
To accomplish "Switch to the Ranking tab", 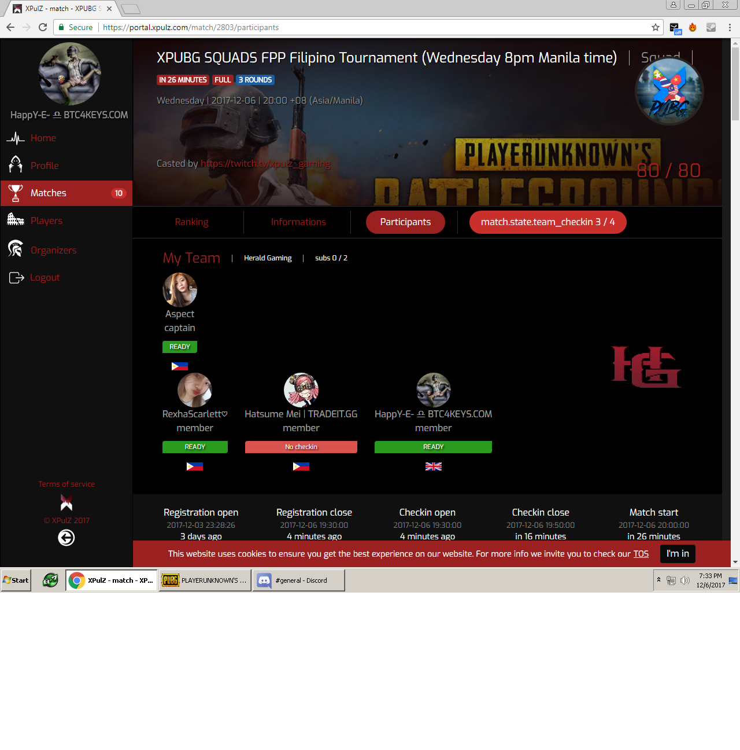I will (192, 222).
